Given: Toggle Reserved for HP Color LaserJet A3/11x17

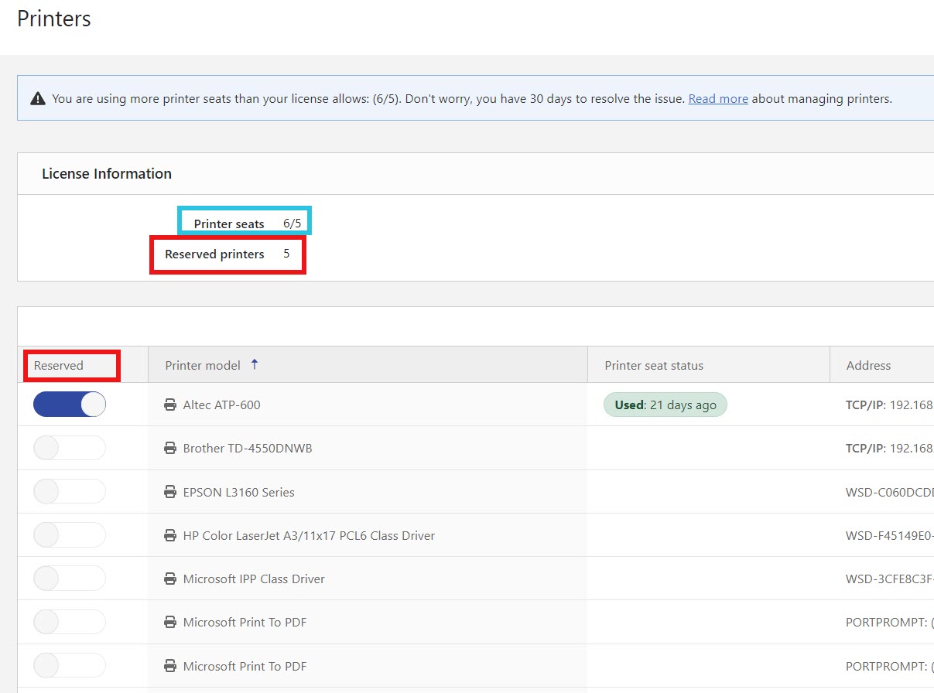Looking at the screenshot, I should pyautogui.click(x=70, y=535).
